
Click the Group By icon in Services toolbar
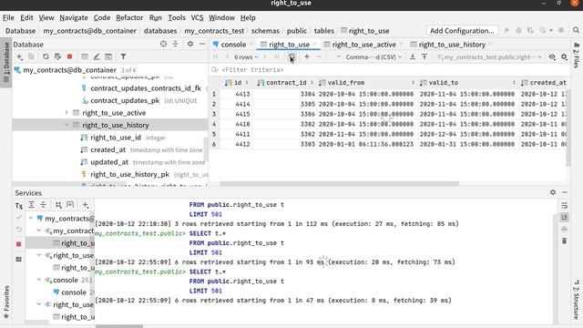click(x=58, y=204)
